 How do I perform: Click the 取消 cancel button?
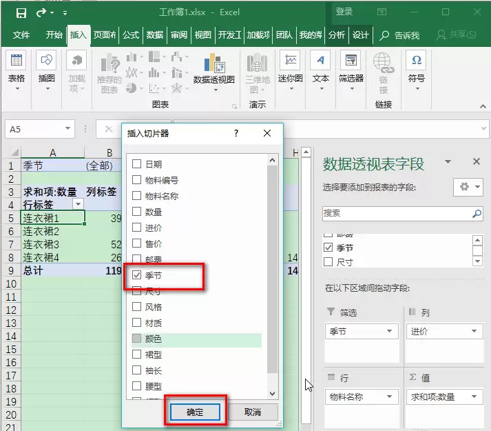tap(253, 412)
